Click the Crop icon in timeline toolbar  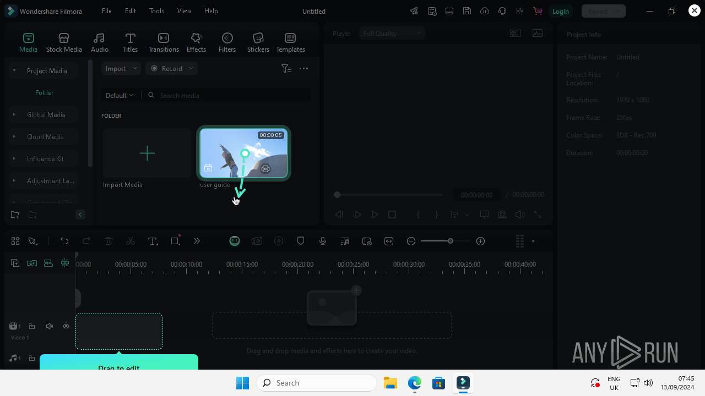[x=175, y=241]
